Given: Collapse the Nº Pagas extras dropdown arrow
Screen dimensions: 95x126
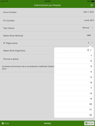Looking at the screenshot, I should click(x=92, y=43).
